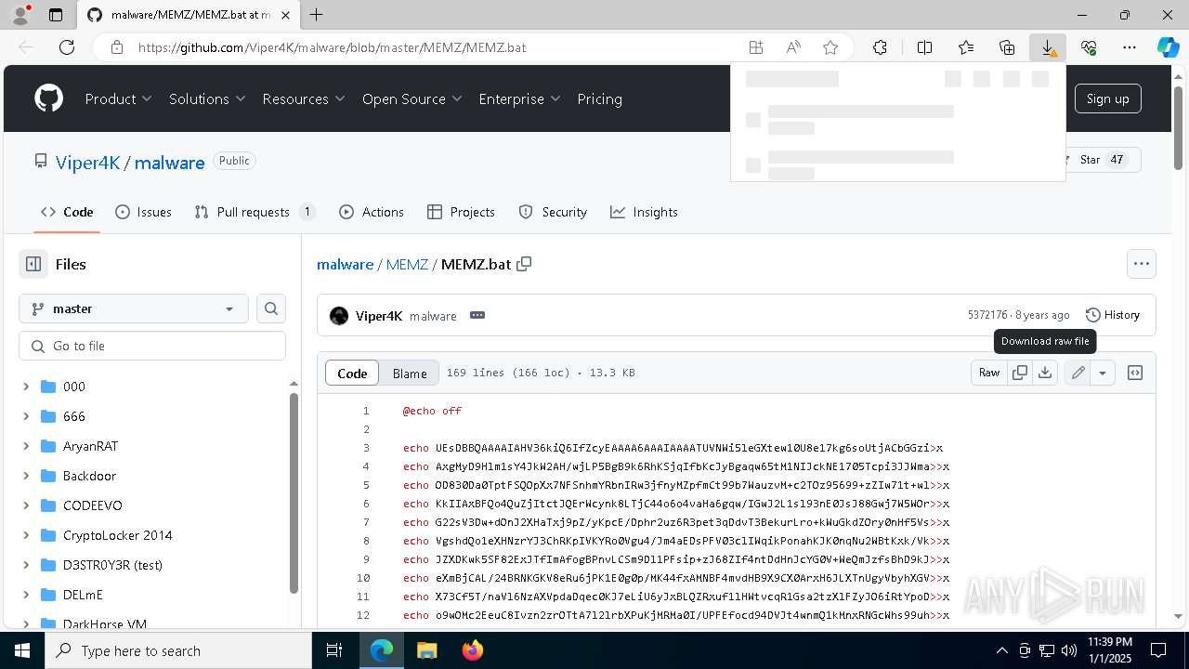1189x669 pixels.
Task: Open more edit options dropdown arrow
Action: tap(1103, 373)
